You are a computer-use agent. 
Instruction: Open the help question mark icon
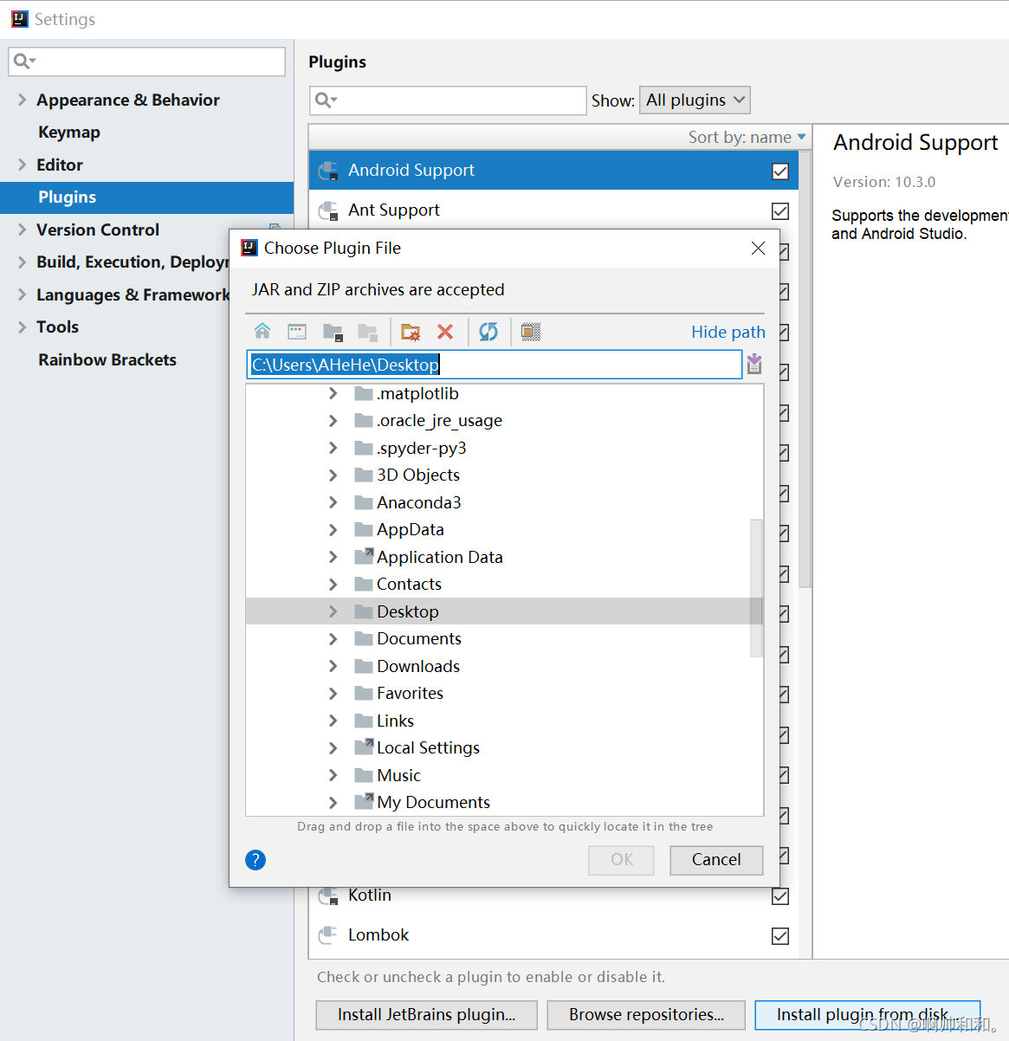click(x=255, y=859)
